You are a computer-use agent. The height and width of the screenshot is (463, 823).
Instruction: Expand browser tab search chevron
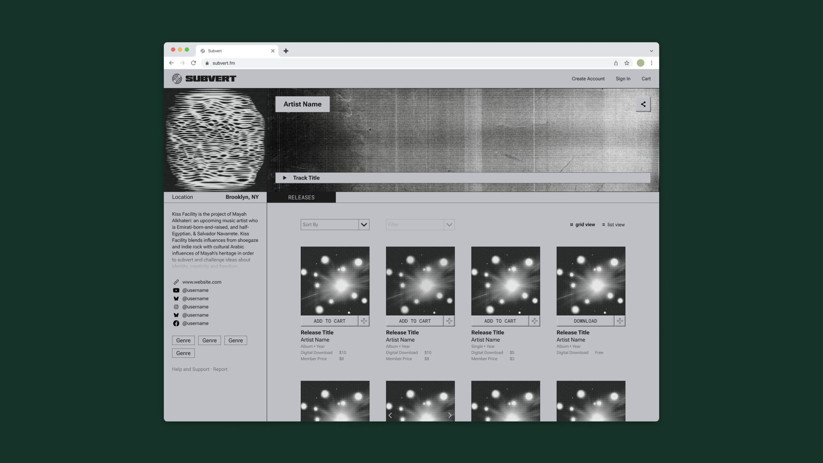[x=651, y=51]
